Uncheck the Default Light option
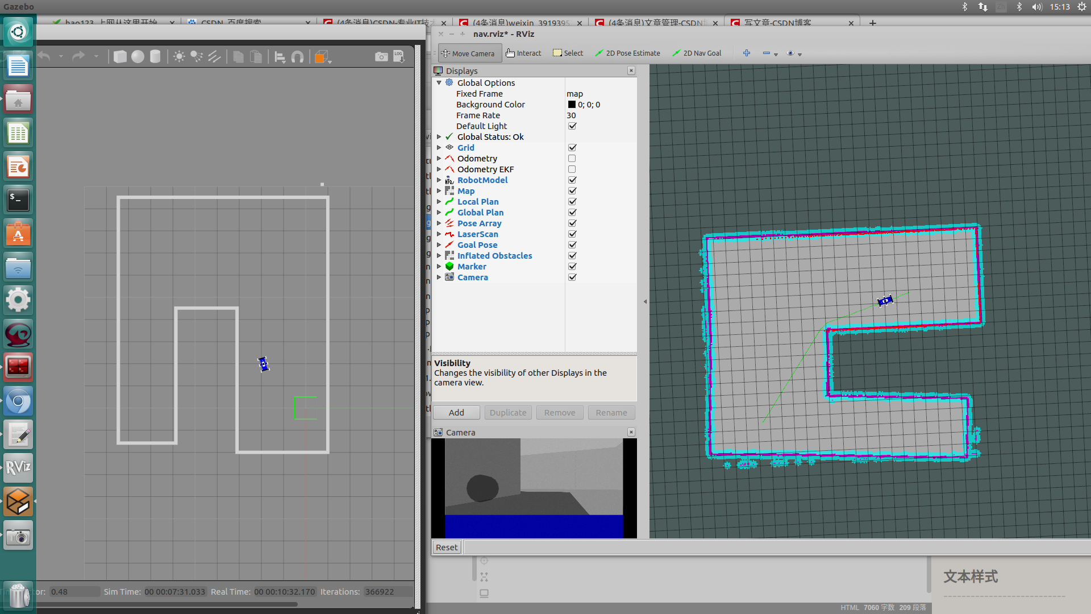This screenshot has width=1091, height=614. (x=572, y=126)
